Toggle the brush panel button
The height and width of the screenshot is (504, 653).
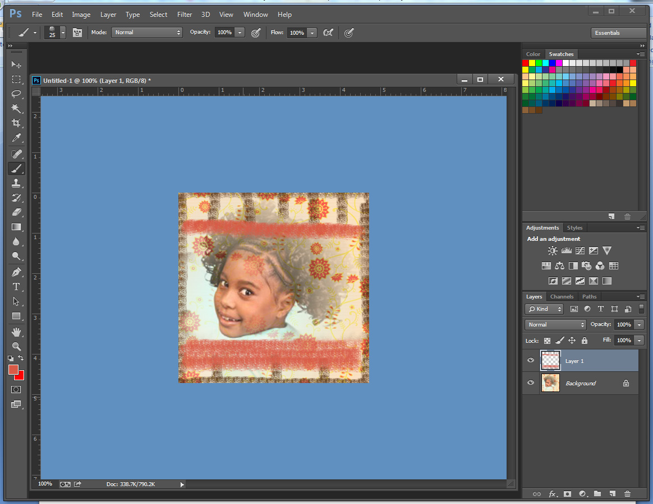(x=77, y=32)
